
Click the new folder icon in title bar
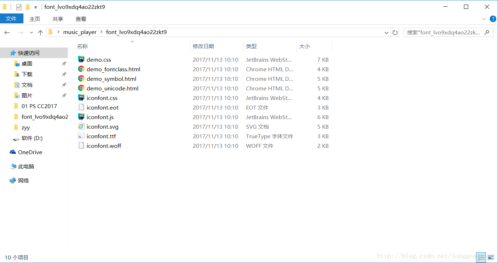(27, 7)
